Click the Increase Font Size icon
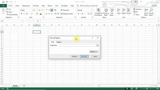Screen dimensions: 160x90 40,10
